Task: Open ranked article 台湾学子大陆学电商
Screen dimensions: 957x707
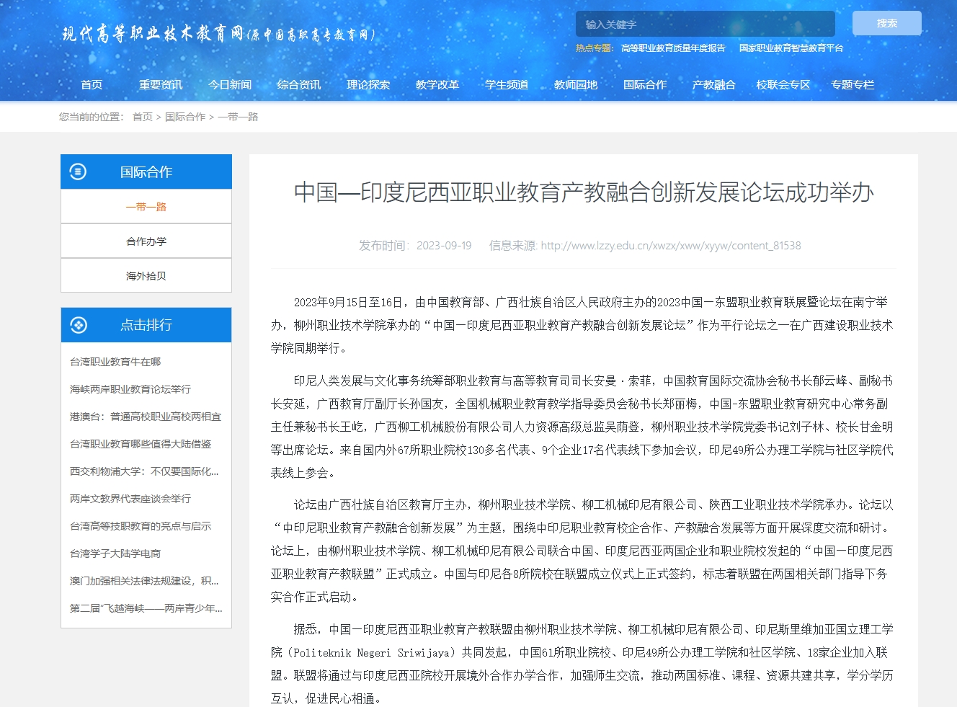Action: (115, 553)
